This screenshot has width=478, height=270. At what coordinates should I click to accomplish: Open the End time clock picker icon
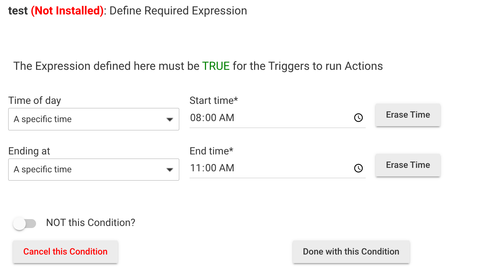coord(358,168)
